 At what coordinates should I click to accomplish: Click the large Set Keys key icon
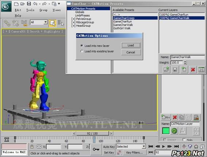pos(96,149)
